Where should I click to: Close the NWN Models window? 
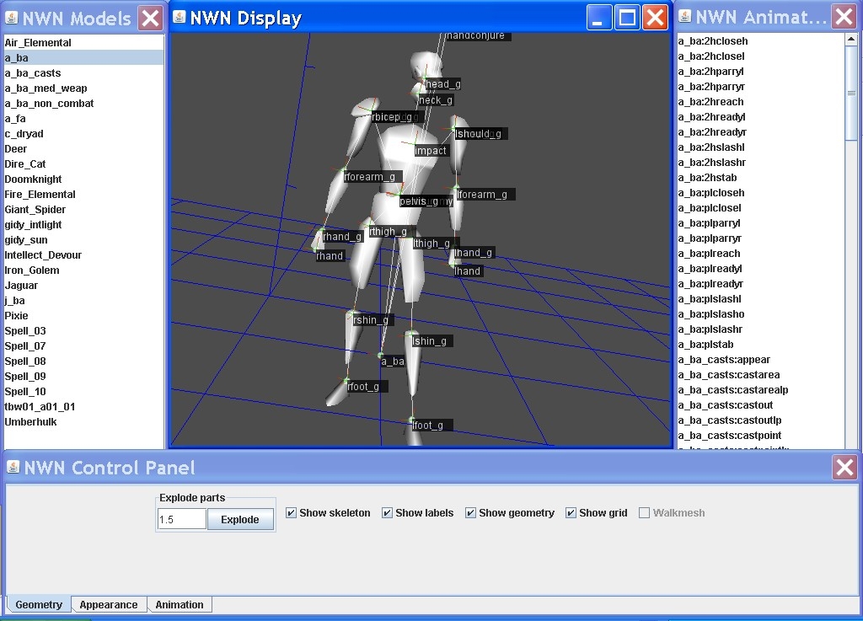[150, 18]
